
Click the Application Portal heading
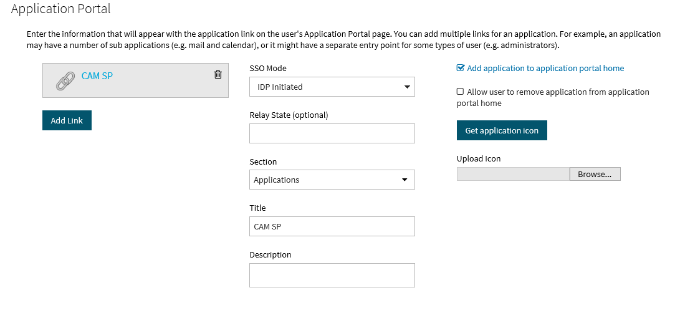[60, 9]
